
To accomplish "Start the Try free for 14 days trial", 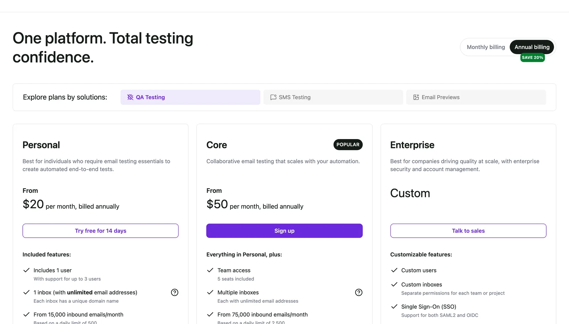I will pyautogui.click(x=100, y=231).
